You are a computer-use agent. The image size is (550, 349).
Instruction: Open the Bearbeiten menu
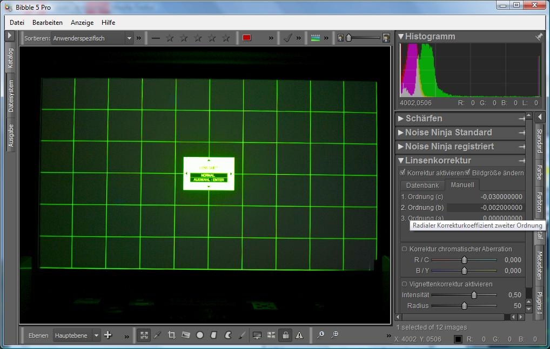click(x=48, y=23)
